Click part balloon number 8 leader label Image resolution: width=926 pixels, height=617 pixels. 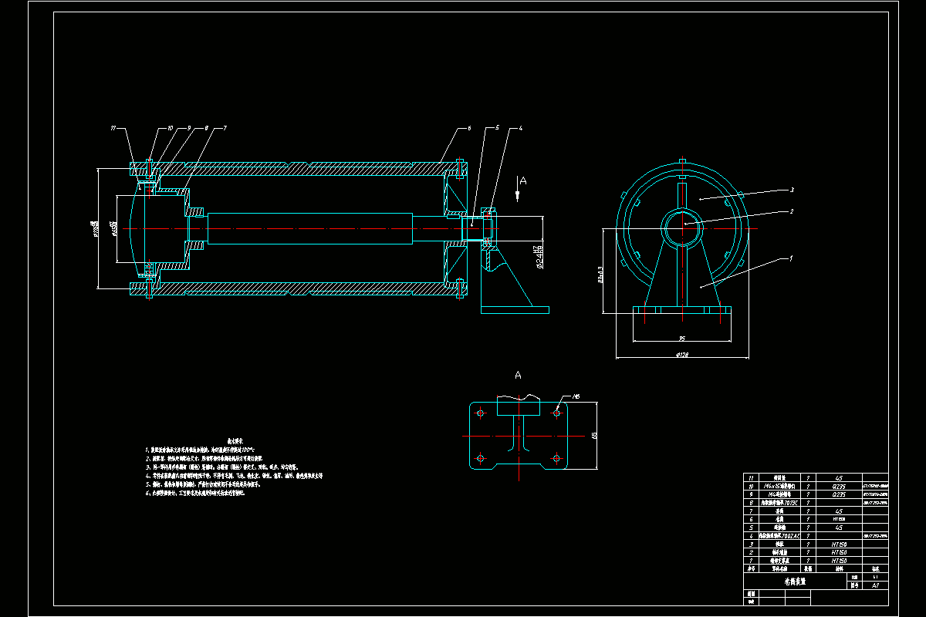[207, 128]
